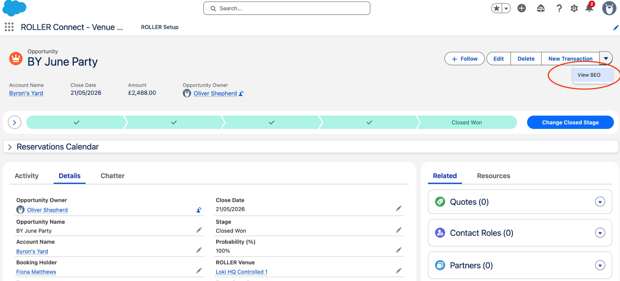Edit the ROLLER Venue field pencil
Image resolution: width=620 pixels, height=281 pixels.
point(399,271)
